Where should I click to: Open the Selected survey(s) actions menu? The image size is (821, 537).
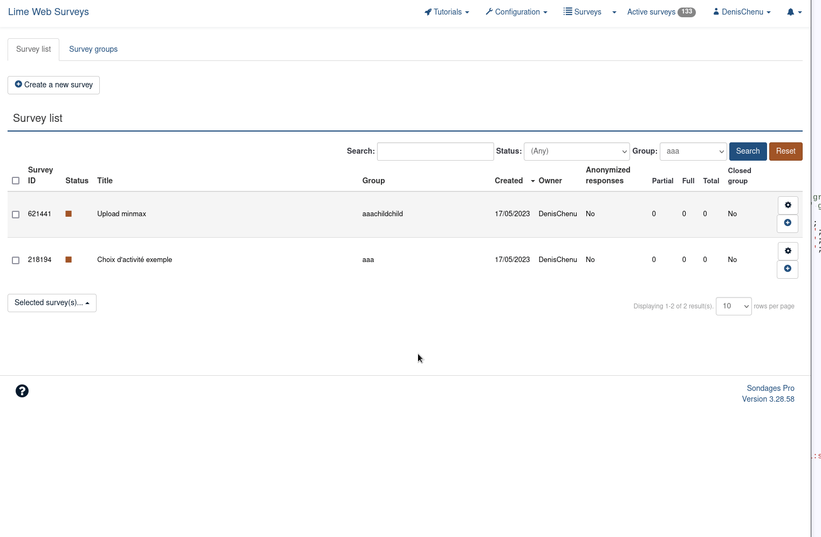pyautogui.click(x=52, y=303)
